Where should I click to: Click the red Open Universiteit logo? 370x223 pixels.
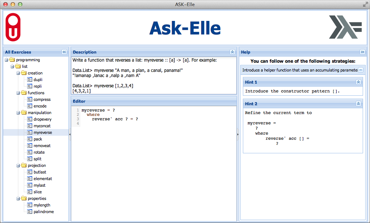[x=13, y=27]
